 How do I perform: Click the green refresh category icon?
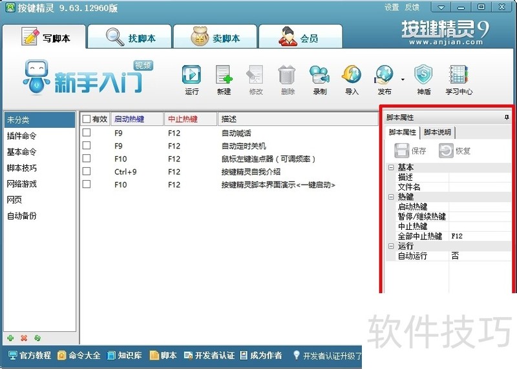click(x=37, y=338)
